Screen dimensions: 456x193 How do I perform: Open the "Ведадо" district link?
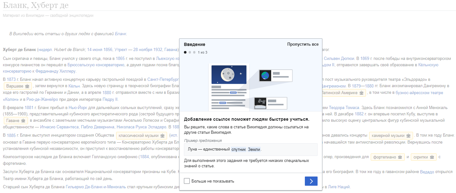click(x=427, y=172)
